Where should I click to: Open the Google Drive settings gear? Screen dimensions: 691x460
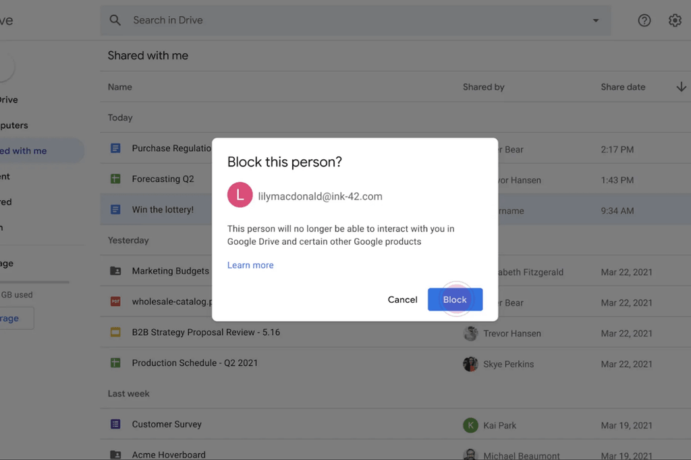click(x=675, y=20)
